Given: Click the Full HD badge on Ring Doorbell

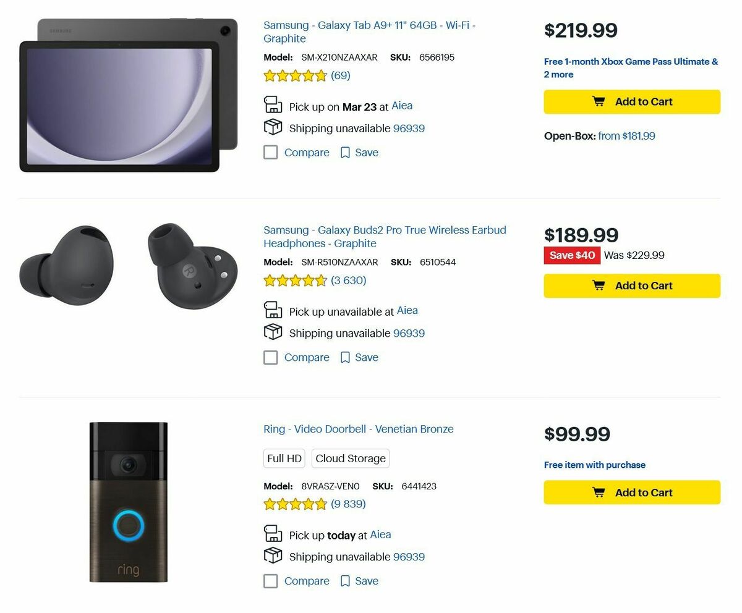Looking at the screenshot, I should click(x=284, y=459).
